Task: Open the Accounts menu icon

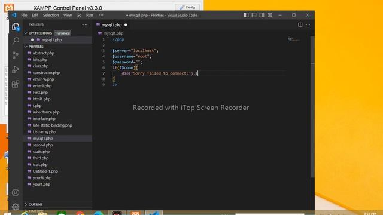Action: coord(16,192)
